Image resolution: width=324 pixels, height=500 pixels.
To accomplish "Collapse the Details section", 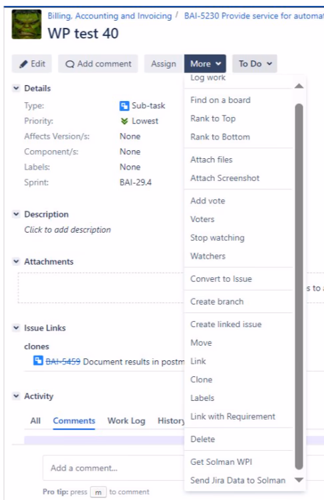I will [x=16, y=88].
